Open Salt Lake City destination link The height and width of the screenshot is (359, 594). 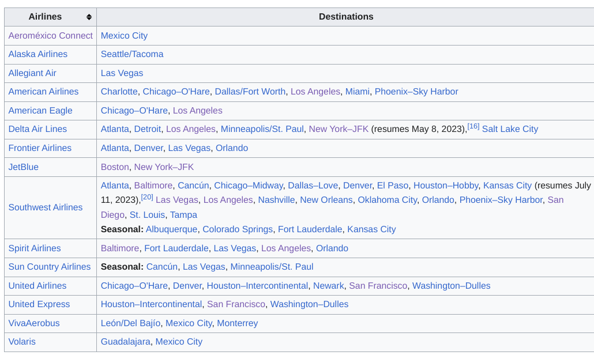[x=510, y=129]
